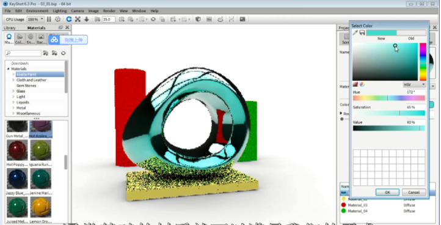Click the library search input field
Image resolution: width=441 pixels, height=225 pixels.
click(x=23, y=53)
